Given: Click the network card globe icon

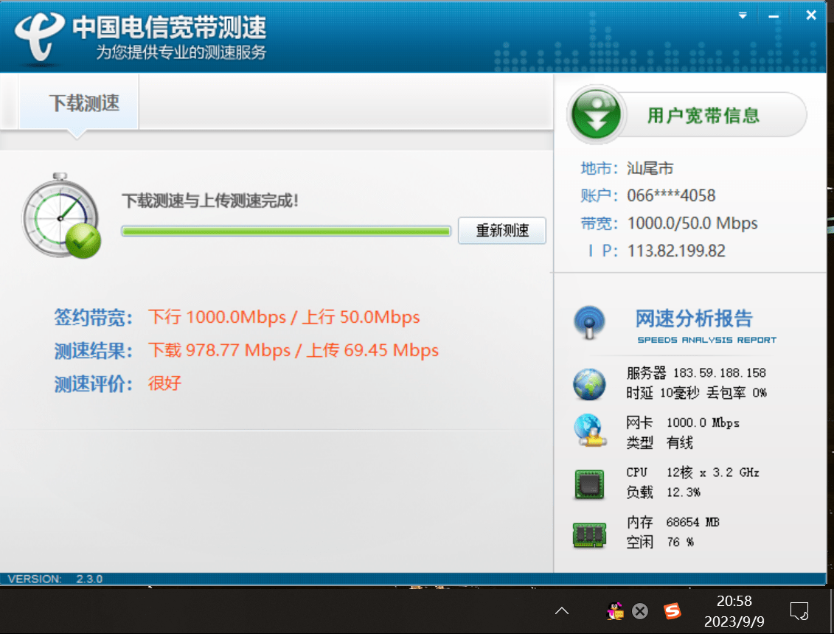Looking at the screenshot, I should (x=589, y=430).
